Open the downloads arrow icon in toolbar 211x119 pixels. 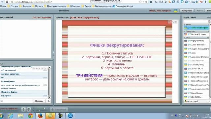click(x=205, y=2)
